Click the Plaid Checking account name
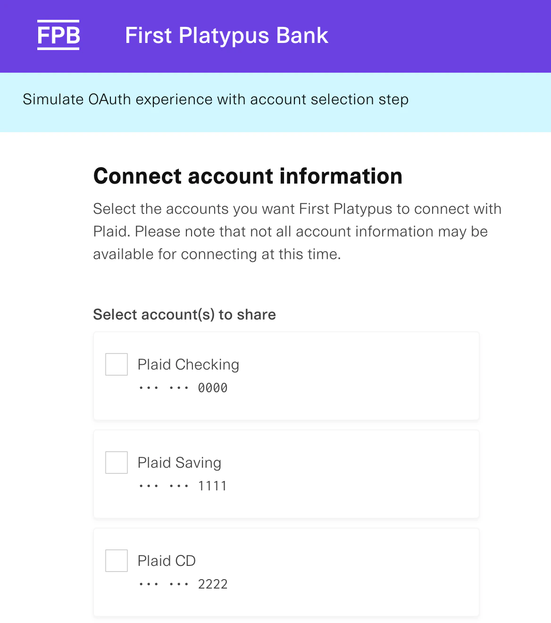This screenshot has height=623, width=551. pos(188,364)
